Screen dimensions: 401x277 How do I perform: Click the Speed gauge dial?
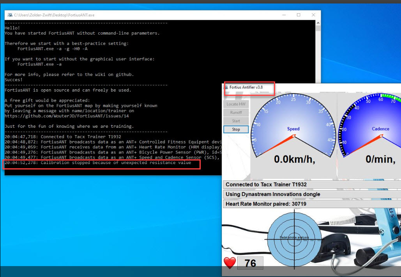pos(293,125)
